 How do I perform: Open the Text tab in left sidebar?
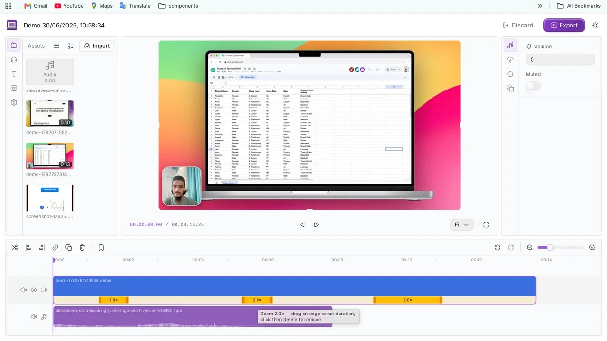14,74
